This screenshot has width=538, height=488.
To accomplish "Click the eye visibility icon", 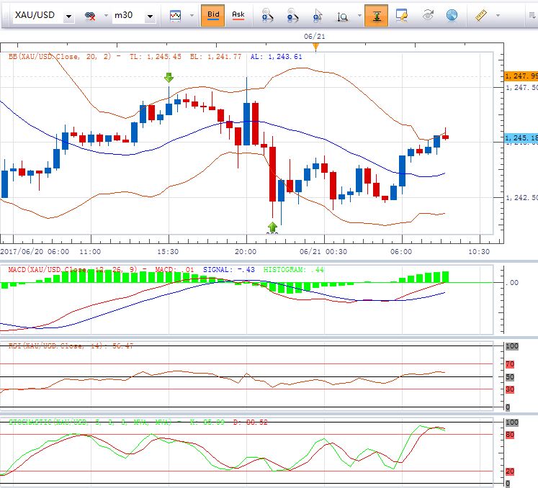I will click(x=428, y=14).
